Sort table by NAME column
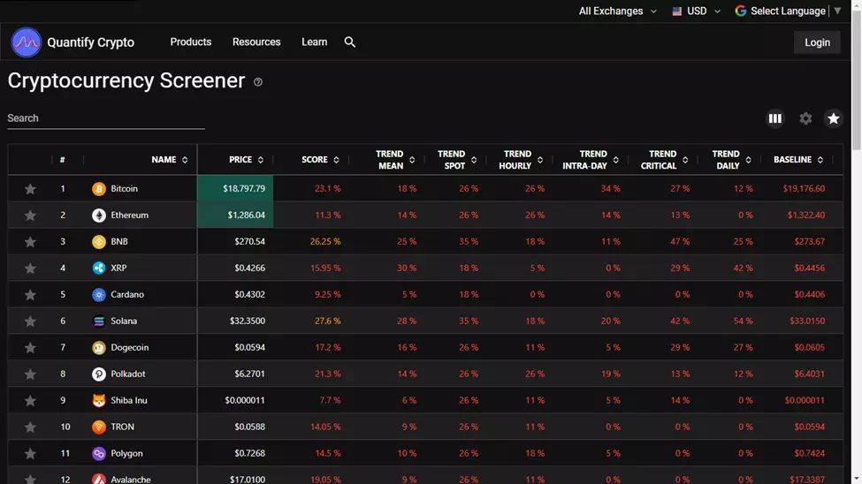Screen dimensions: 862x484 tap(170, 160)
